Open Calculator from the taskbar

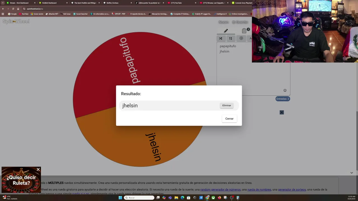tap(238, 198)
